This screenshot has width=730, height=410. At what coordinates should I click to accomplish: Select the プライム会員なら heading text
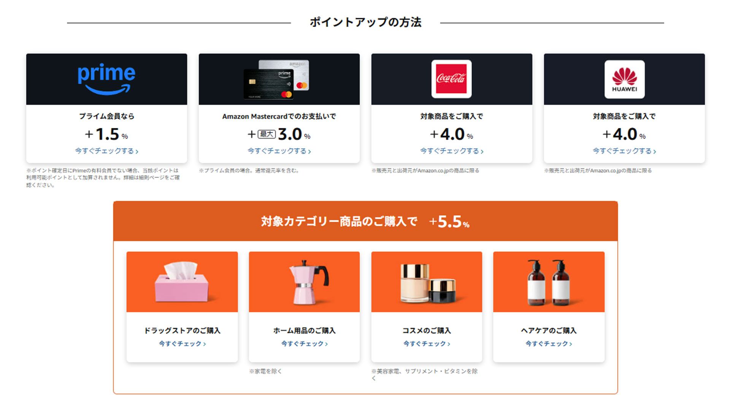coord(106,116)
